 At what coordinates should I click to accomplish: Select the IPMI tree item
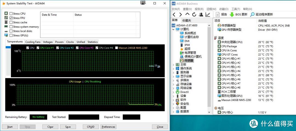(185, 45)
